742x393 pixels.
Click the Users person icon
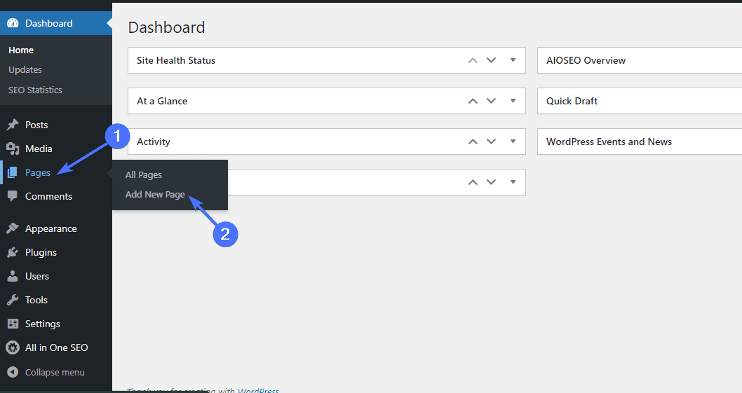pos(13,276)
